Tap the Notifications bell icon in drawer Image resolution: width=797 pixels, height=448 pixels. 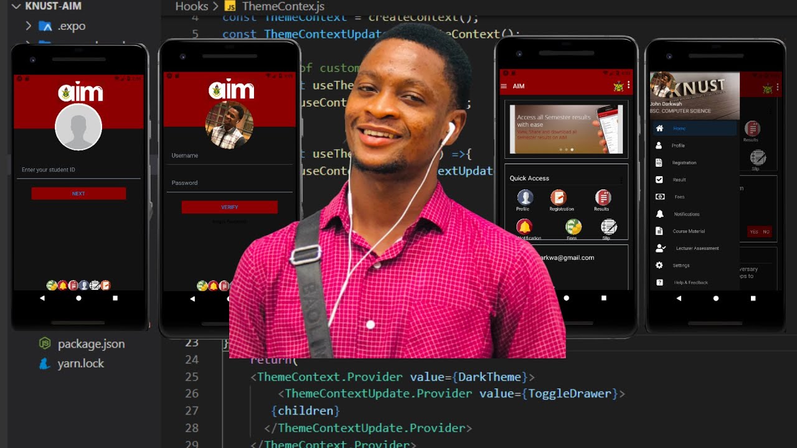coord(659,214)
